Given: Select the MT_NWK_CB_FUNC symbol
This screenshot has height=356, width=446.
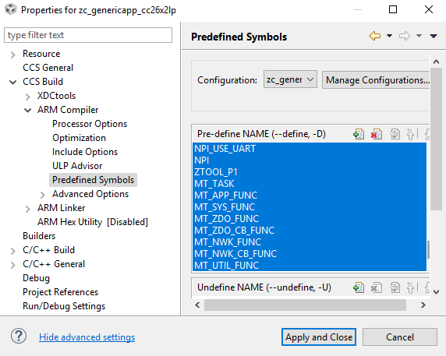Looking at the screenshot, I should (x=310, y=253).
